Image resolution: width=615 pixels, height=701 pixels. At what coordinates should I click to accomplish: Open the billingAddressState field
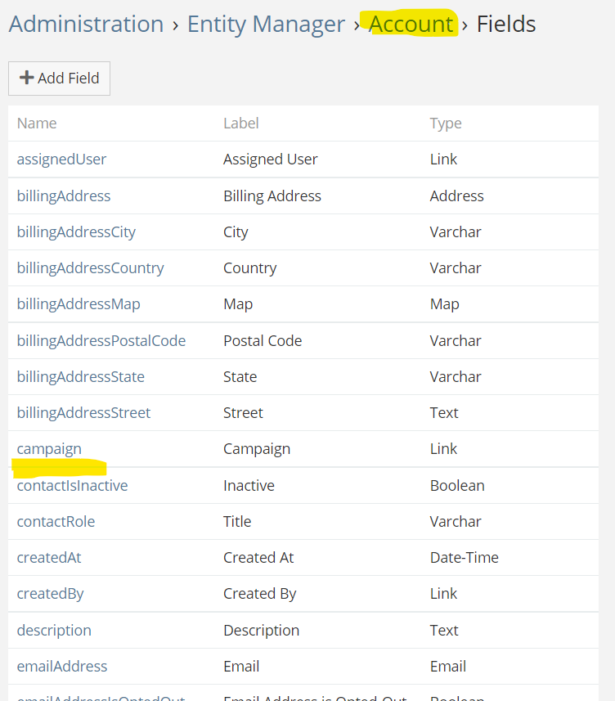click(80, 377)
